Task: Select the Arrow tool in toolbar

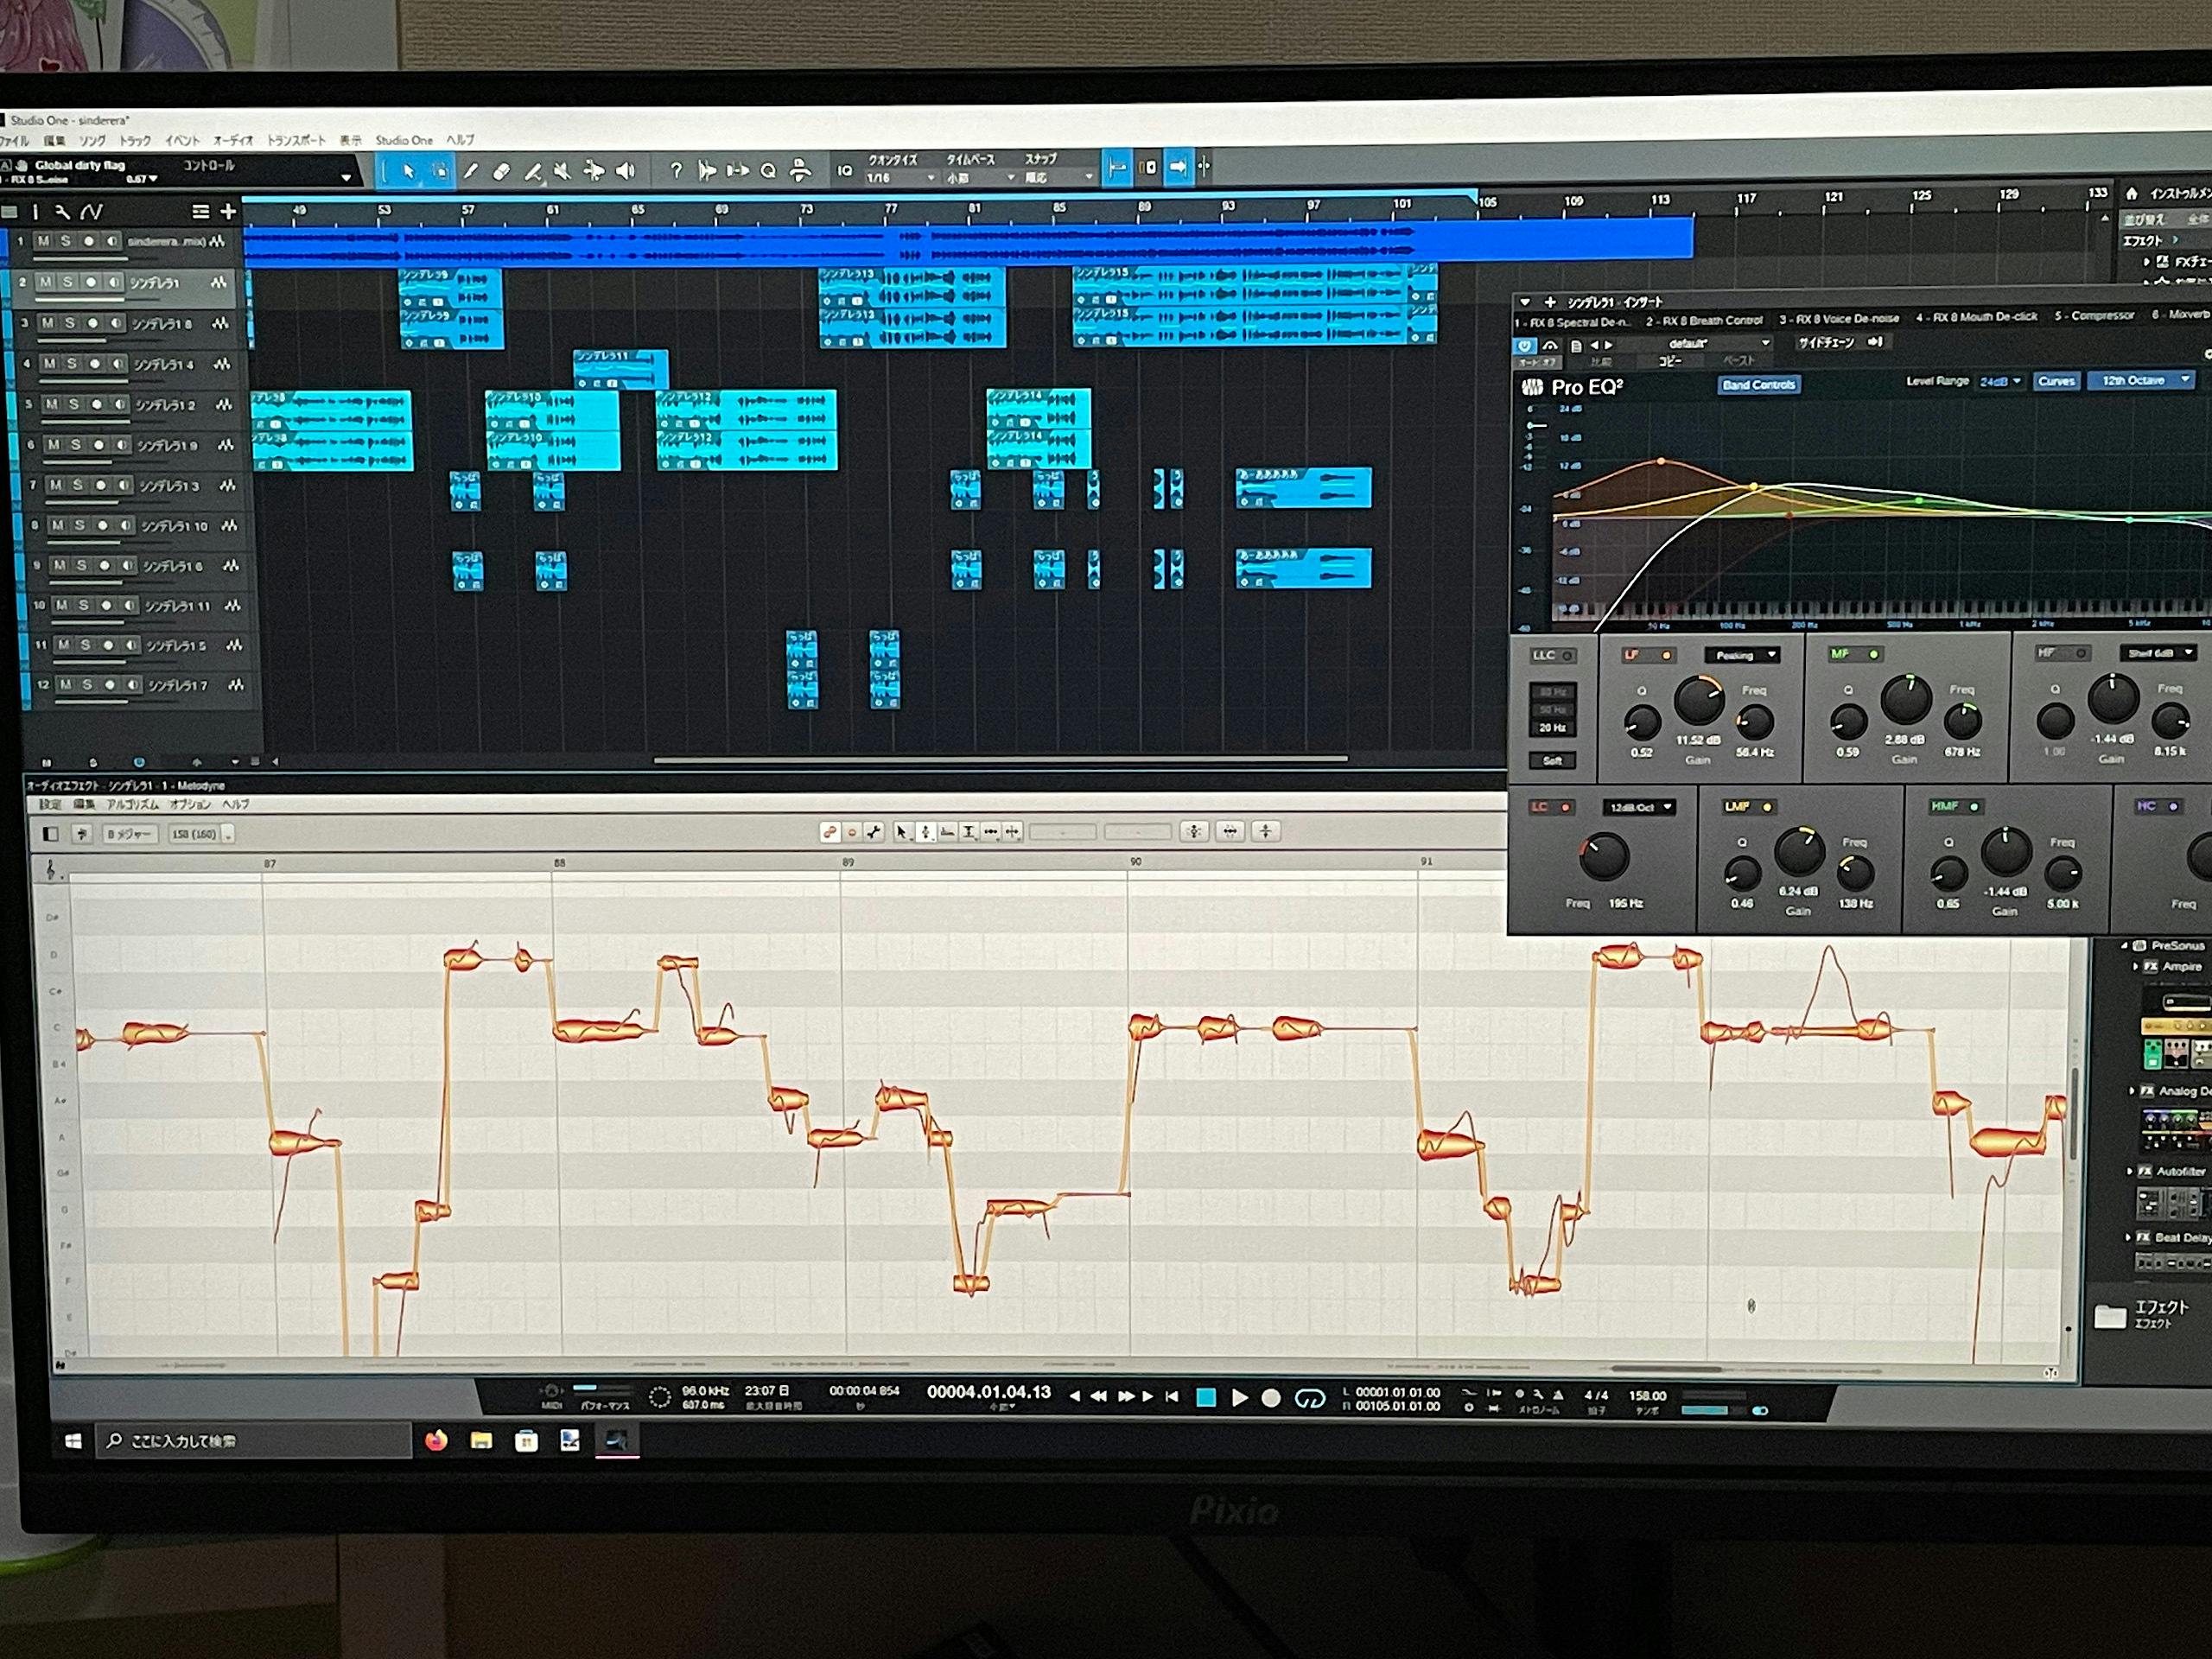Action: coord(408,172)
